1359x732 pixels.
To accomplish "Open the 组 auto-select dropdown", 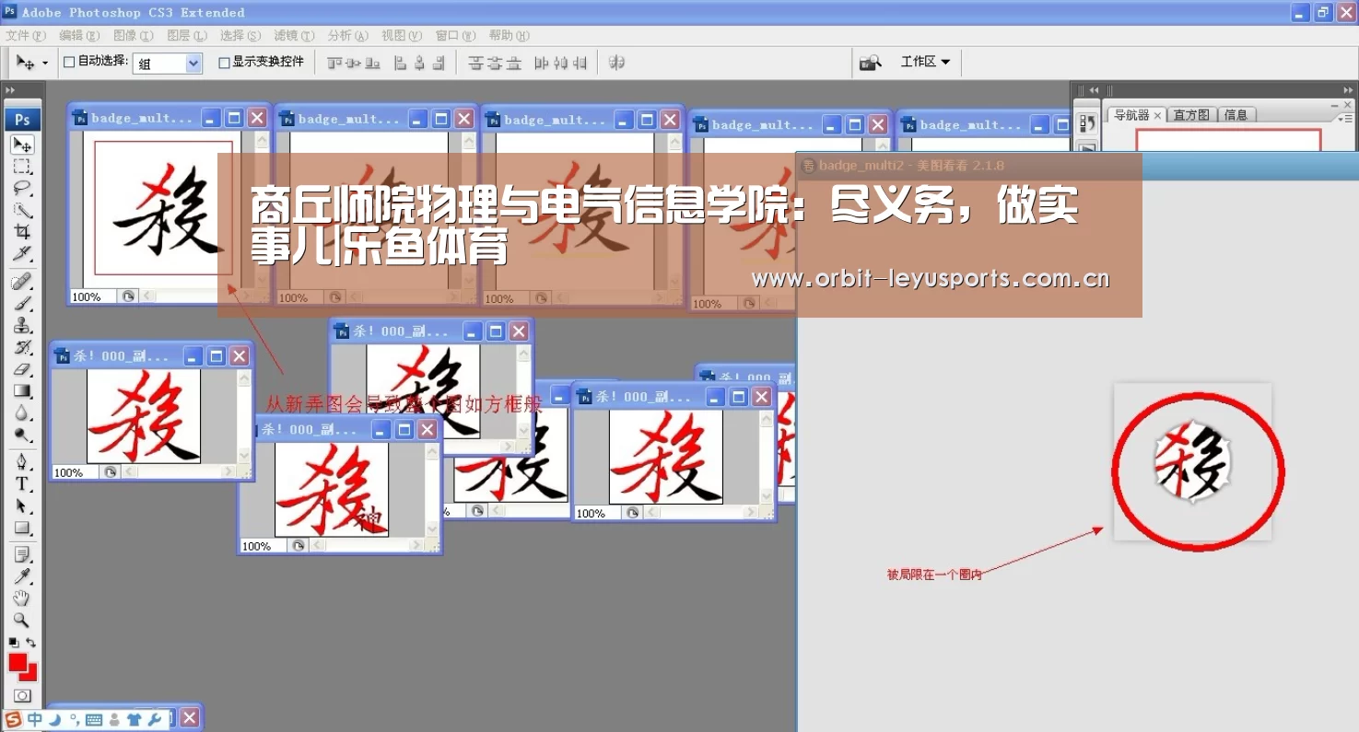I will coord(168,64).
